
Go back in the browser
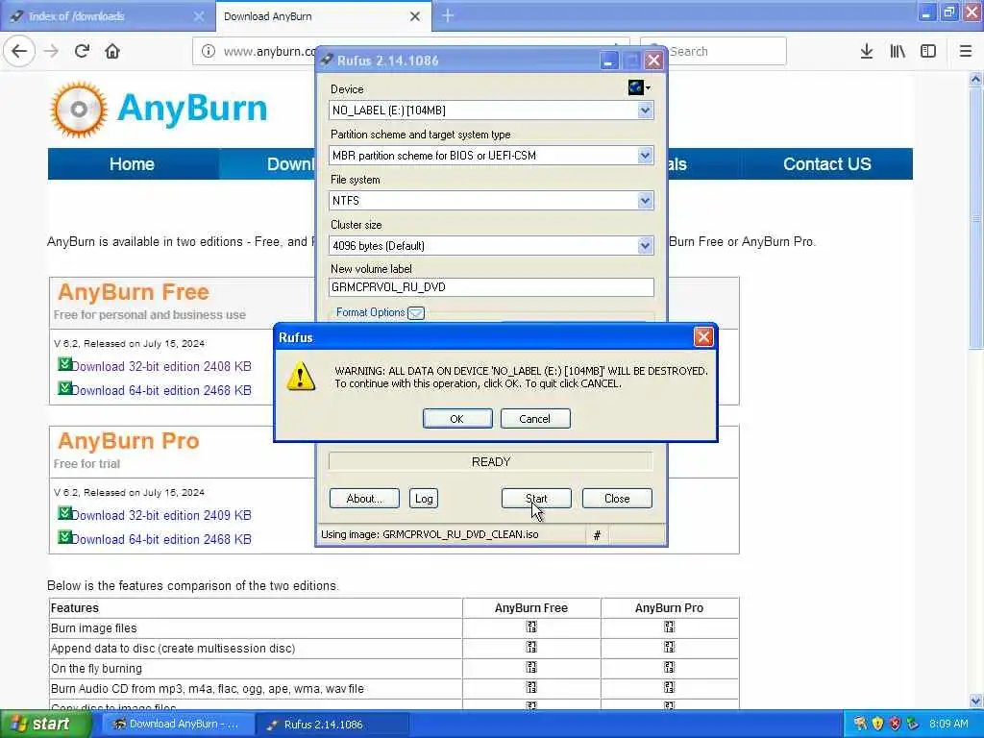coord(19,51)
